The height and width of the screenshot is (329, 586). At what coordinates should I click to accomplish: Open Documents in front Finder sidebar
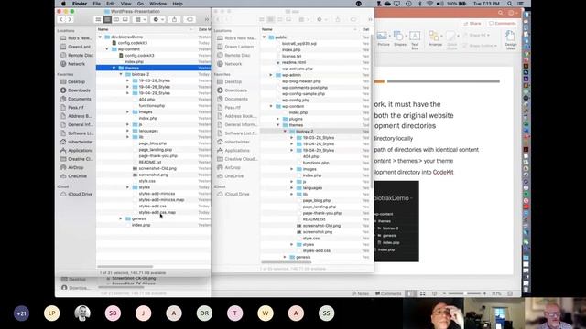pos(75,99)
